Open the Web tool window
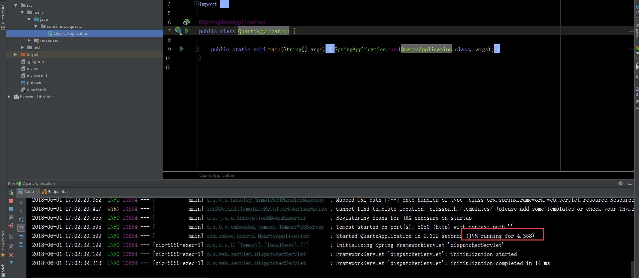639x278 pixels. pos(3,270)
